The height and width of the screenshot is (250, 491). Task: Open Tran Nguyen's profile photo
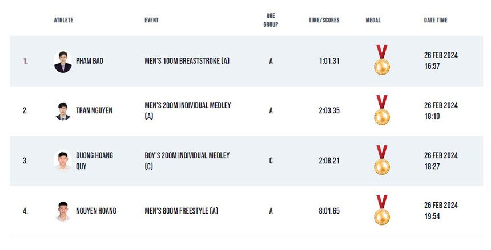point(63,111)
